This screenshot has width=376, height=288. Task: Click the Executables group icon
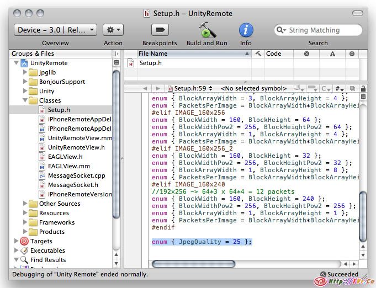[x=24, y=250]
